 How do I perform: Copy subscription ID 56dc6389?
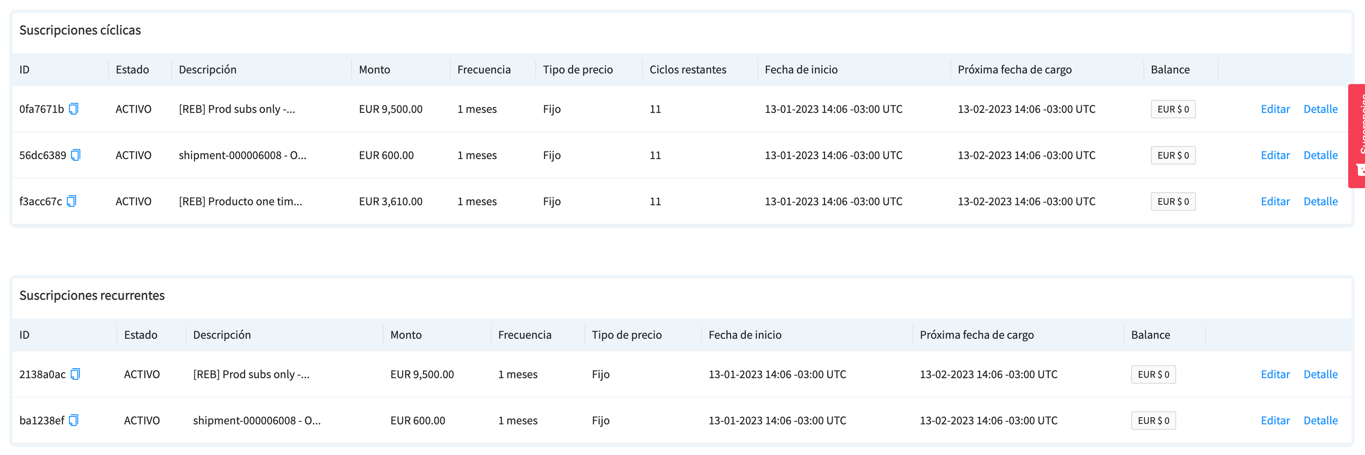[x=76, y=155]
